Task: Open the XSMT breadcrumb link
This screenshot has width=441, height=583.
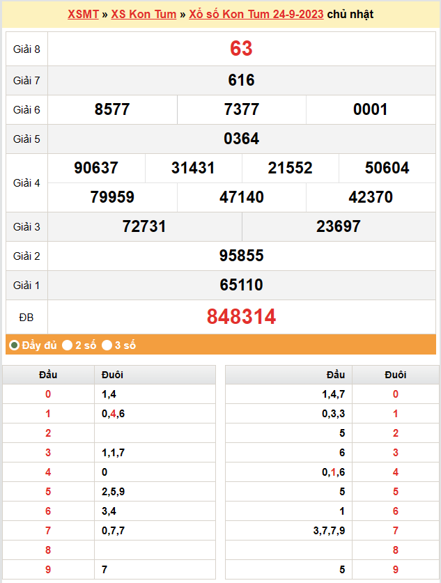Action: 83,14
